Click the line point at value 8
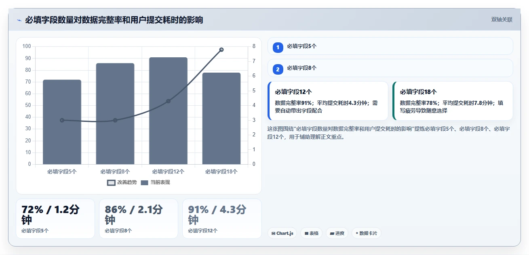The height and width of the screenshot is (255, 529). 221,50
